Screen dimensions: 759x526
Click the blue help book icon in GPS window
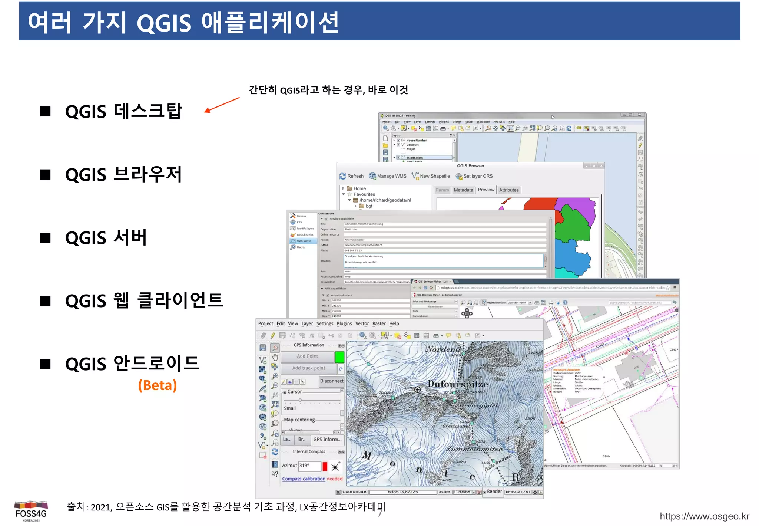click(275, 464)
